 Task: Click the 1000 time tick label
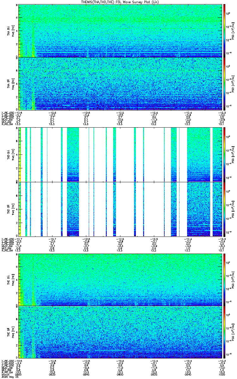pos(222,374)
